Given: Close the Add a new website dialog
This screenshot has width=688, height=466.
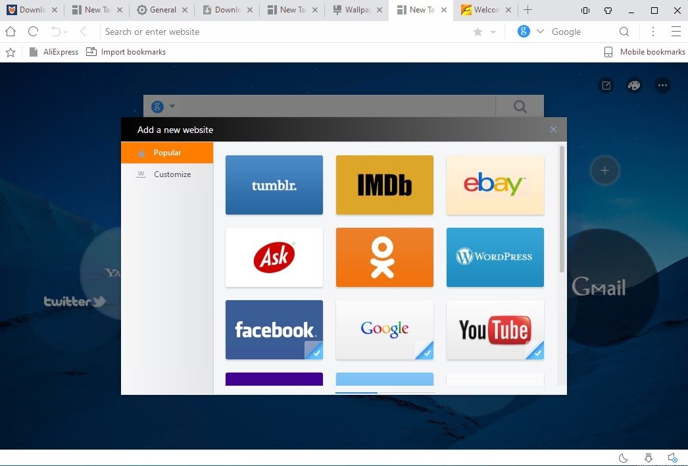Looking at the screenshot, I should pos(553,129).
